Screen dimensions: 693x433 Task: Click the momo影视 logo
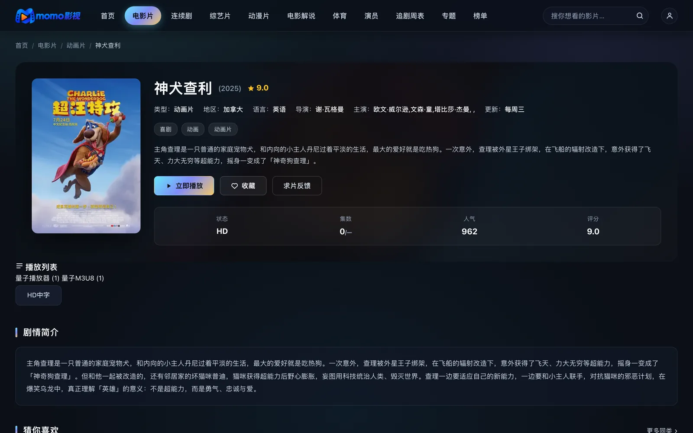pos(48,16)
